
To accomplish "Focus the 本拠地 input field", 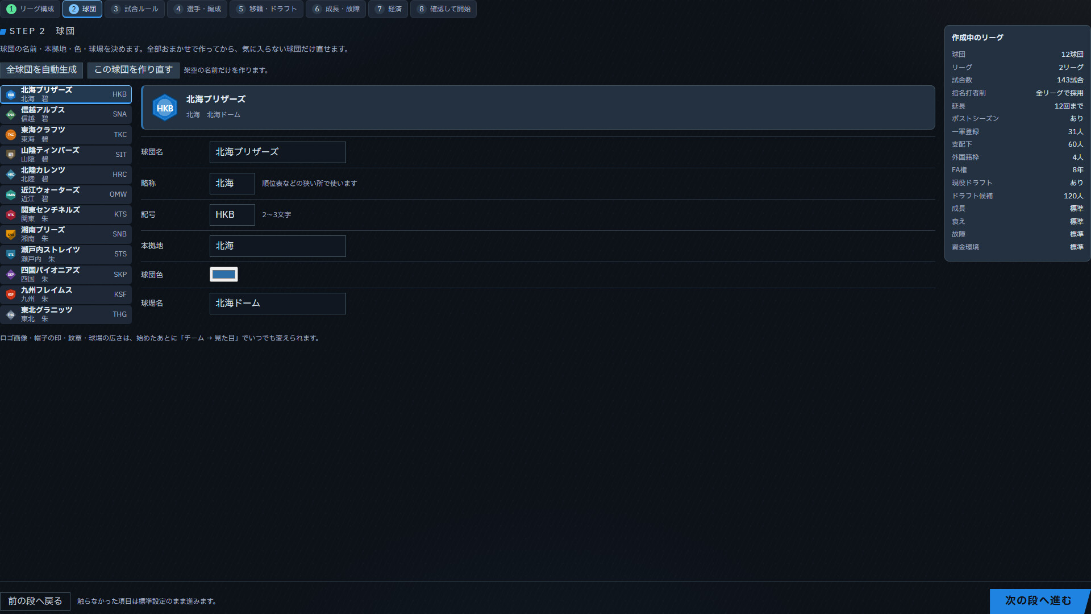I will point(278,246).
